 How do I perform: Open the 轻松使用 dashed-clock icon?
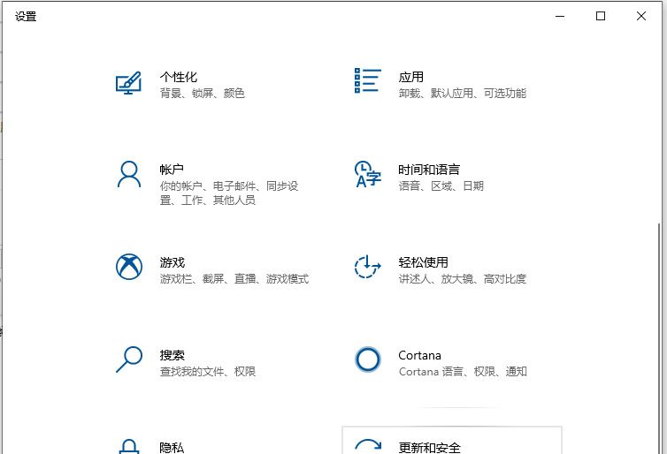(368, 267)
